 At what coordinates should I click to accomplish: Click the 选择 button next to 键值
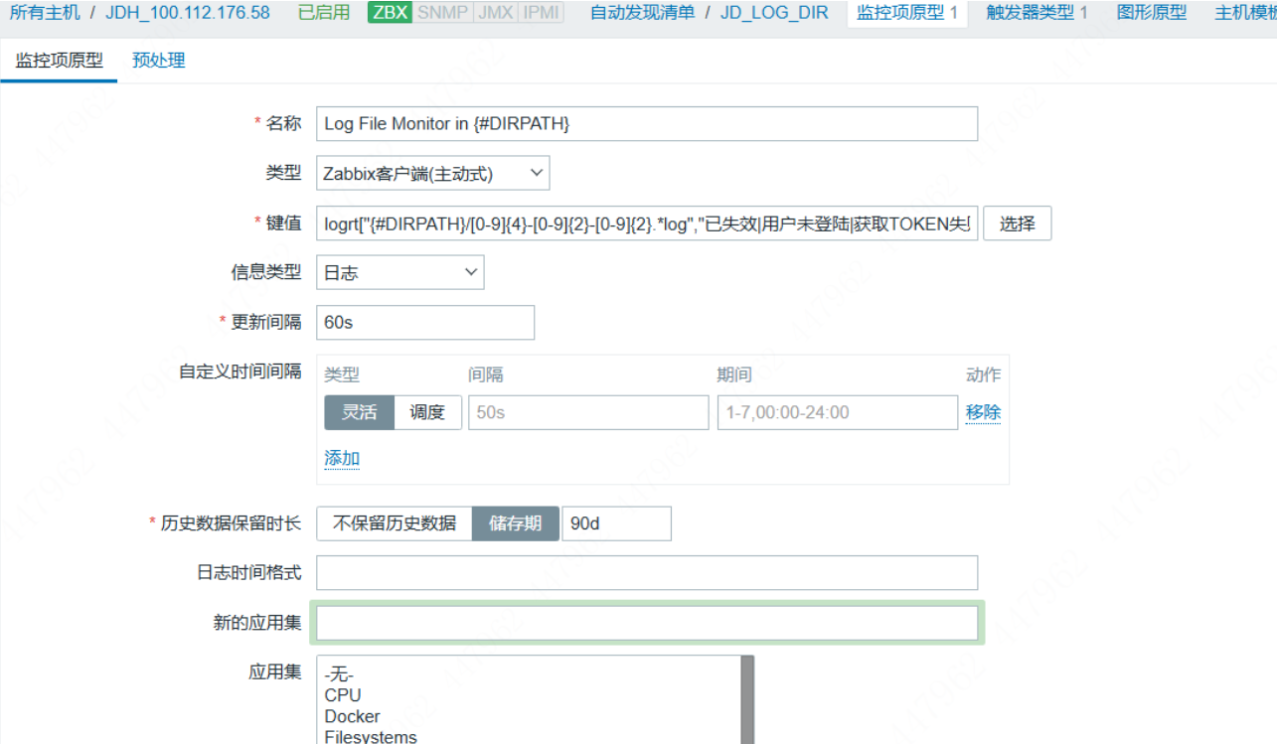[1017, 224]
